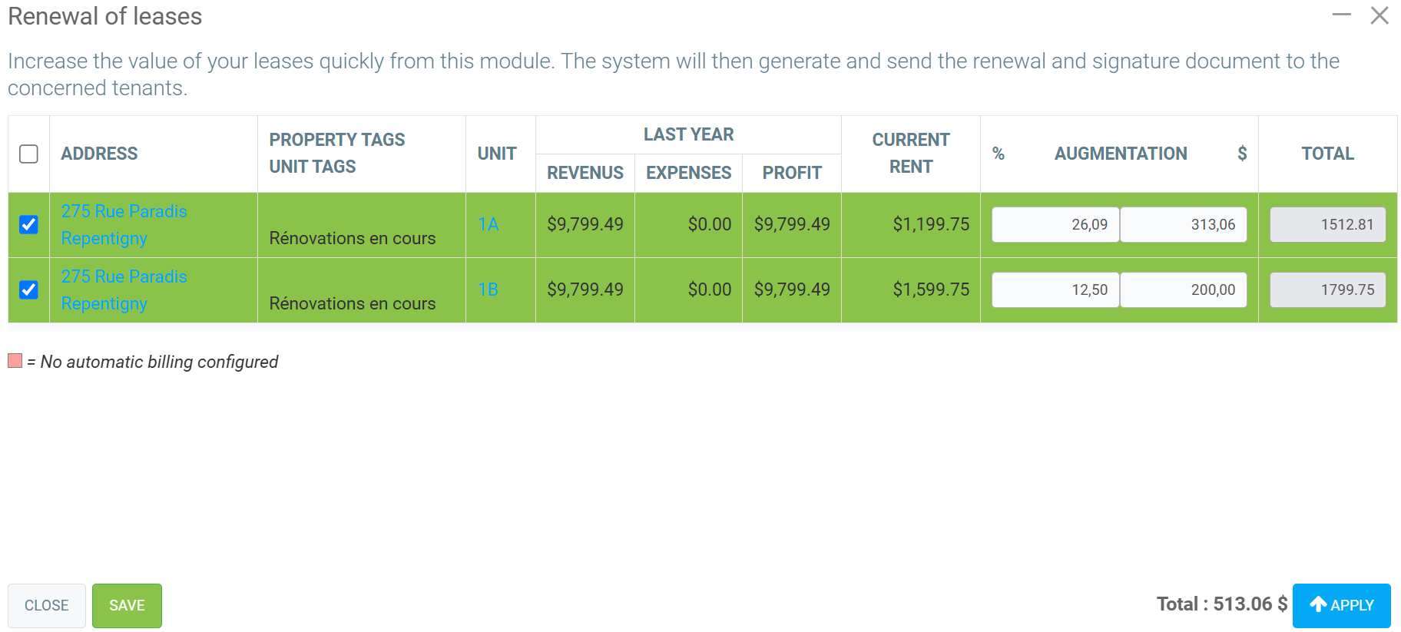Click the red no-billing legend swatch
The height and width of the screenshot is (632, 1401).
[15, 361]
